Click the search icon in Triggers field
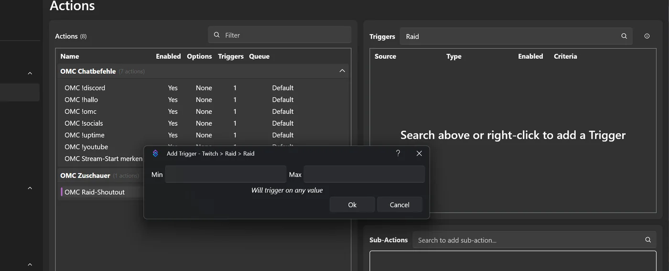The height and width of the screenshot is (271, 669). (x=624, y=36)
